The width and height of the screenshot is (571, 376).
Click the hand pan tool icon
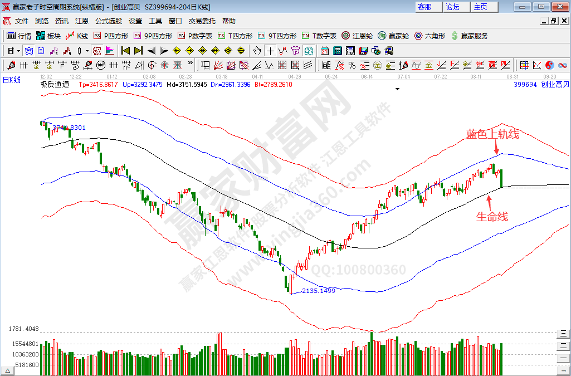(x=257, y=51)
